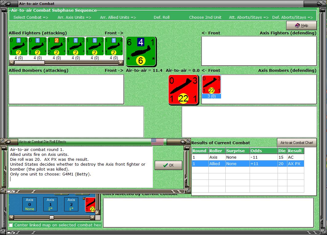Image resolution: width=327 pixels, height=235 pixels.
Task: Click the Roller column header
Action: (217, 151)
